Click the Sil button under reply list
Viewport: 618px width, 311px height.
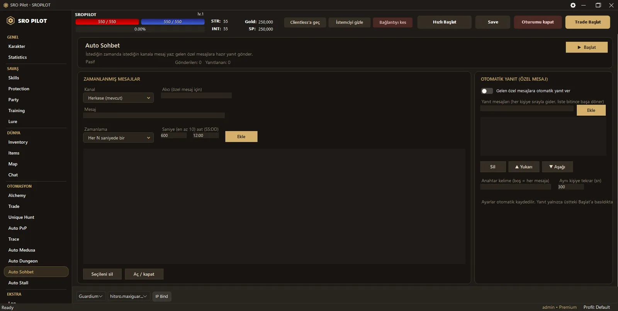click(493, 167)
